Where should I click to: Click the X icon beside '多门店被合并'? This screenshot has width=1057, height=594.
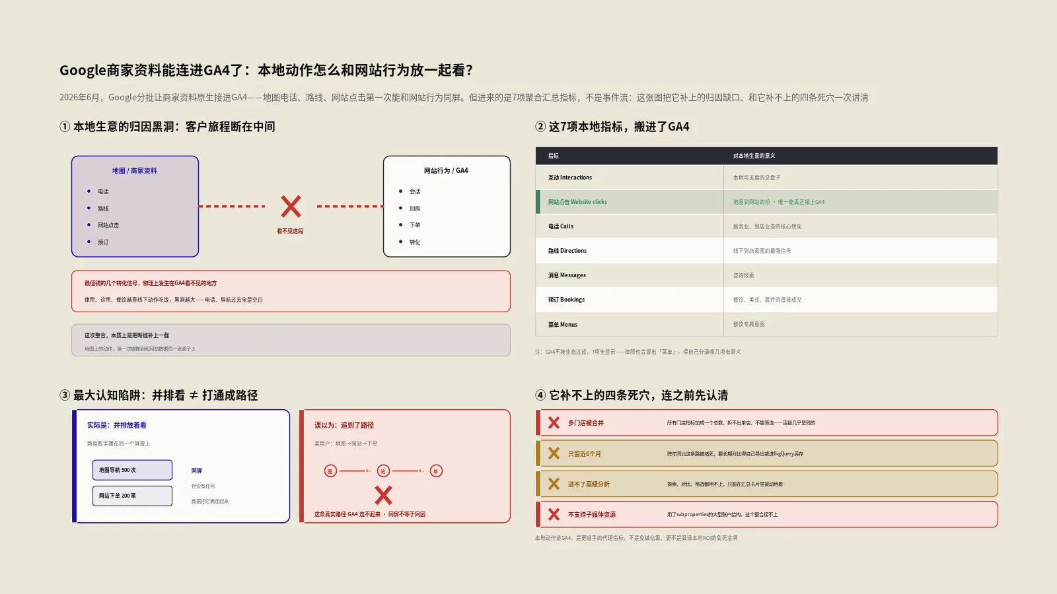pos(554,423)
